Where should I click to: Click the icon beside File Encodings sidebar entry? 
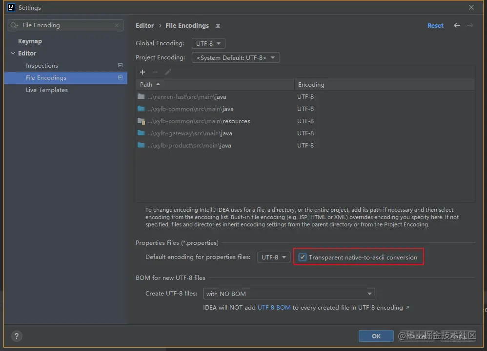click(120, 77)
